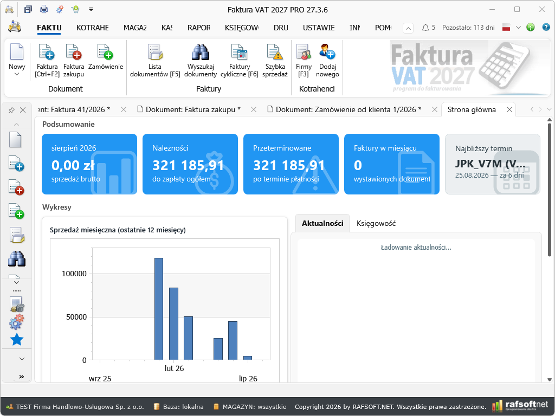The image size is (555, 416).
Task: Open Faktury w miesiącu card
Action: pyautogui.click(x=392, y=164)
